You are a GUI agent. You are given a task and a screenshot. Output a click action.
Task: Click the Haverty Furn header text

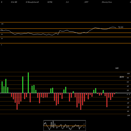click(x=107, y=2)
